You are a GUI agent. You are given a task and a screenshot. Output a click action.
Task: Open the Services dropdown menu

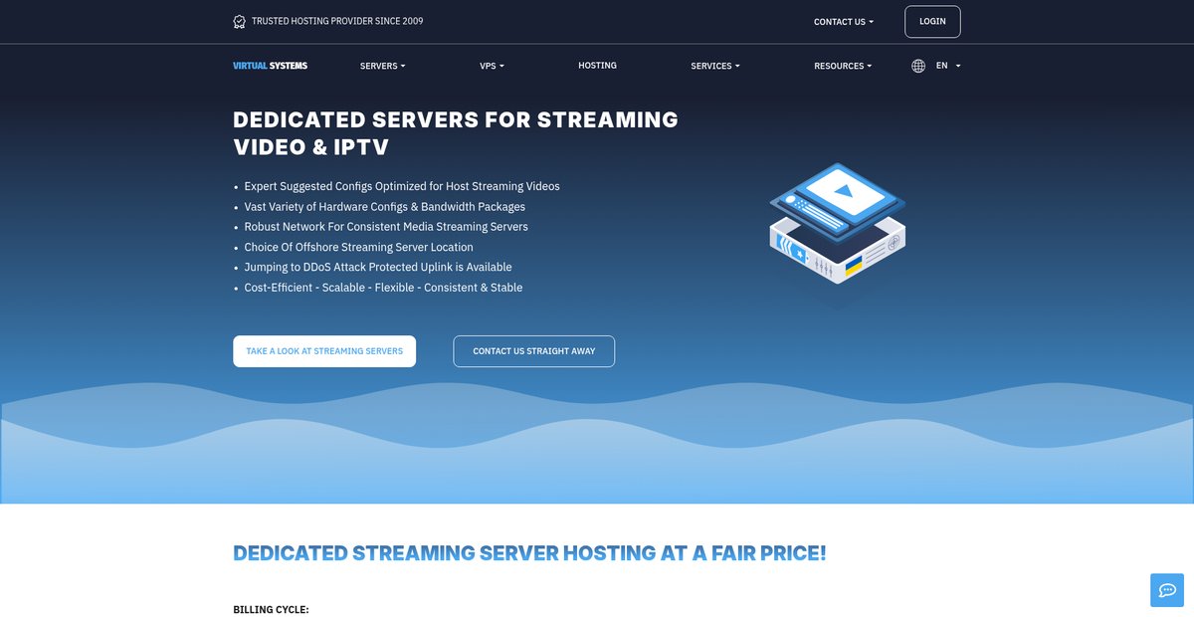(715, 66)
